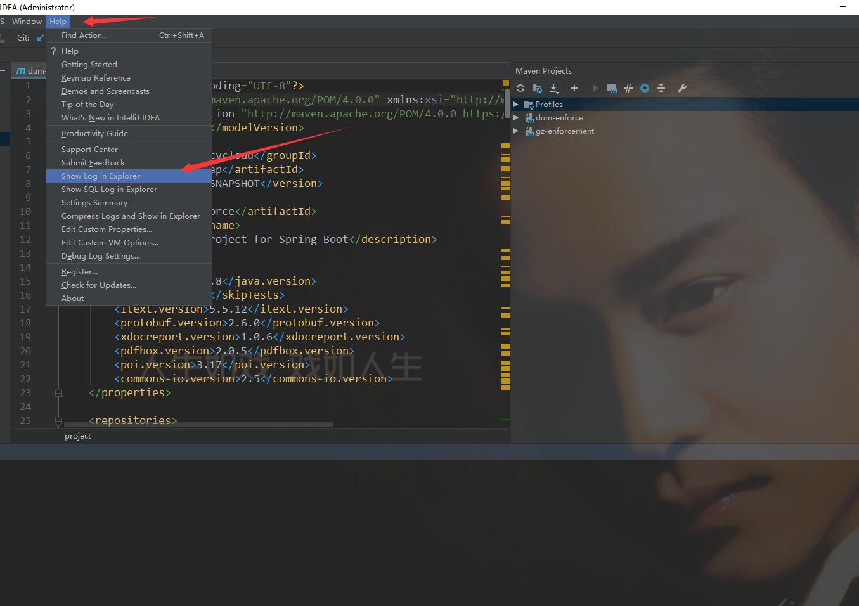Expand the dum-enforce Maven project node
This screenshot has width=859, height=606.
pyautogui.click(x=517, y=117)
